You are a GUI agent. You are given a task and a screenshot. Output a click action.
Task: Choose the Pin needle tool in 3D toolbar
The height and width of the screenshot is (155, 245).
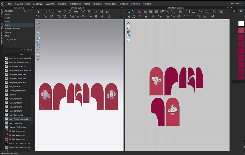coord(82,12)
